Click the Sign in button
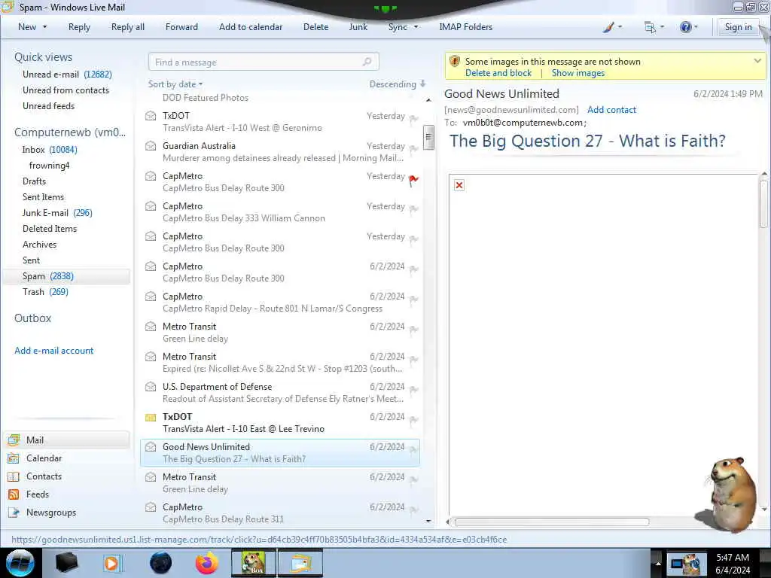Screen dimensions: 771x578 (738, 27)
